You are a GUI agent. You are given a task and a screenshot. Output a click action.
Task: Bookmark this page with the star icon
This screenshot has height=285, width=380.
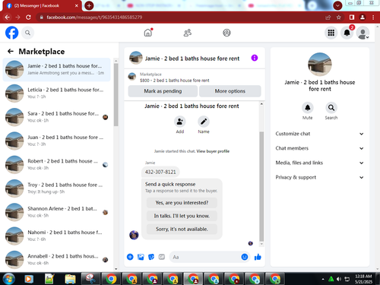click(339, 17)
